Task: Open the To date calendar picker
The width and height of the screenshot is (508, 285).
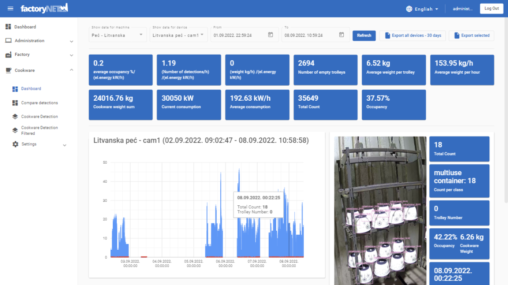Action: point(341,35)
